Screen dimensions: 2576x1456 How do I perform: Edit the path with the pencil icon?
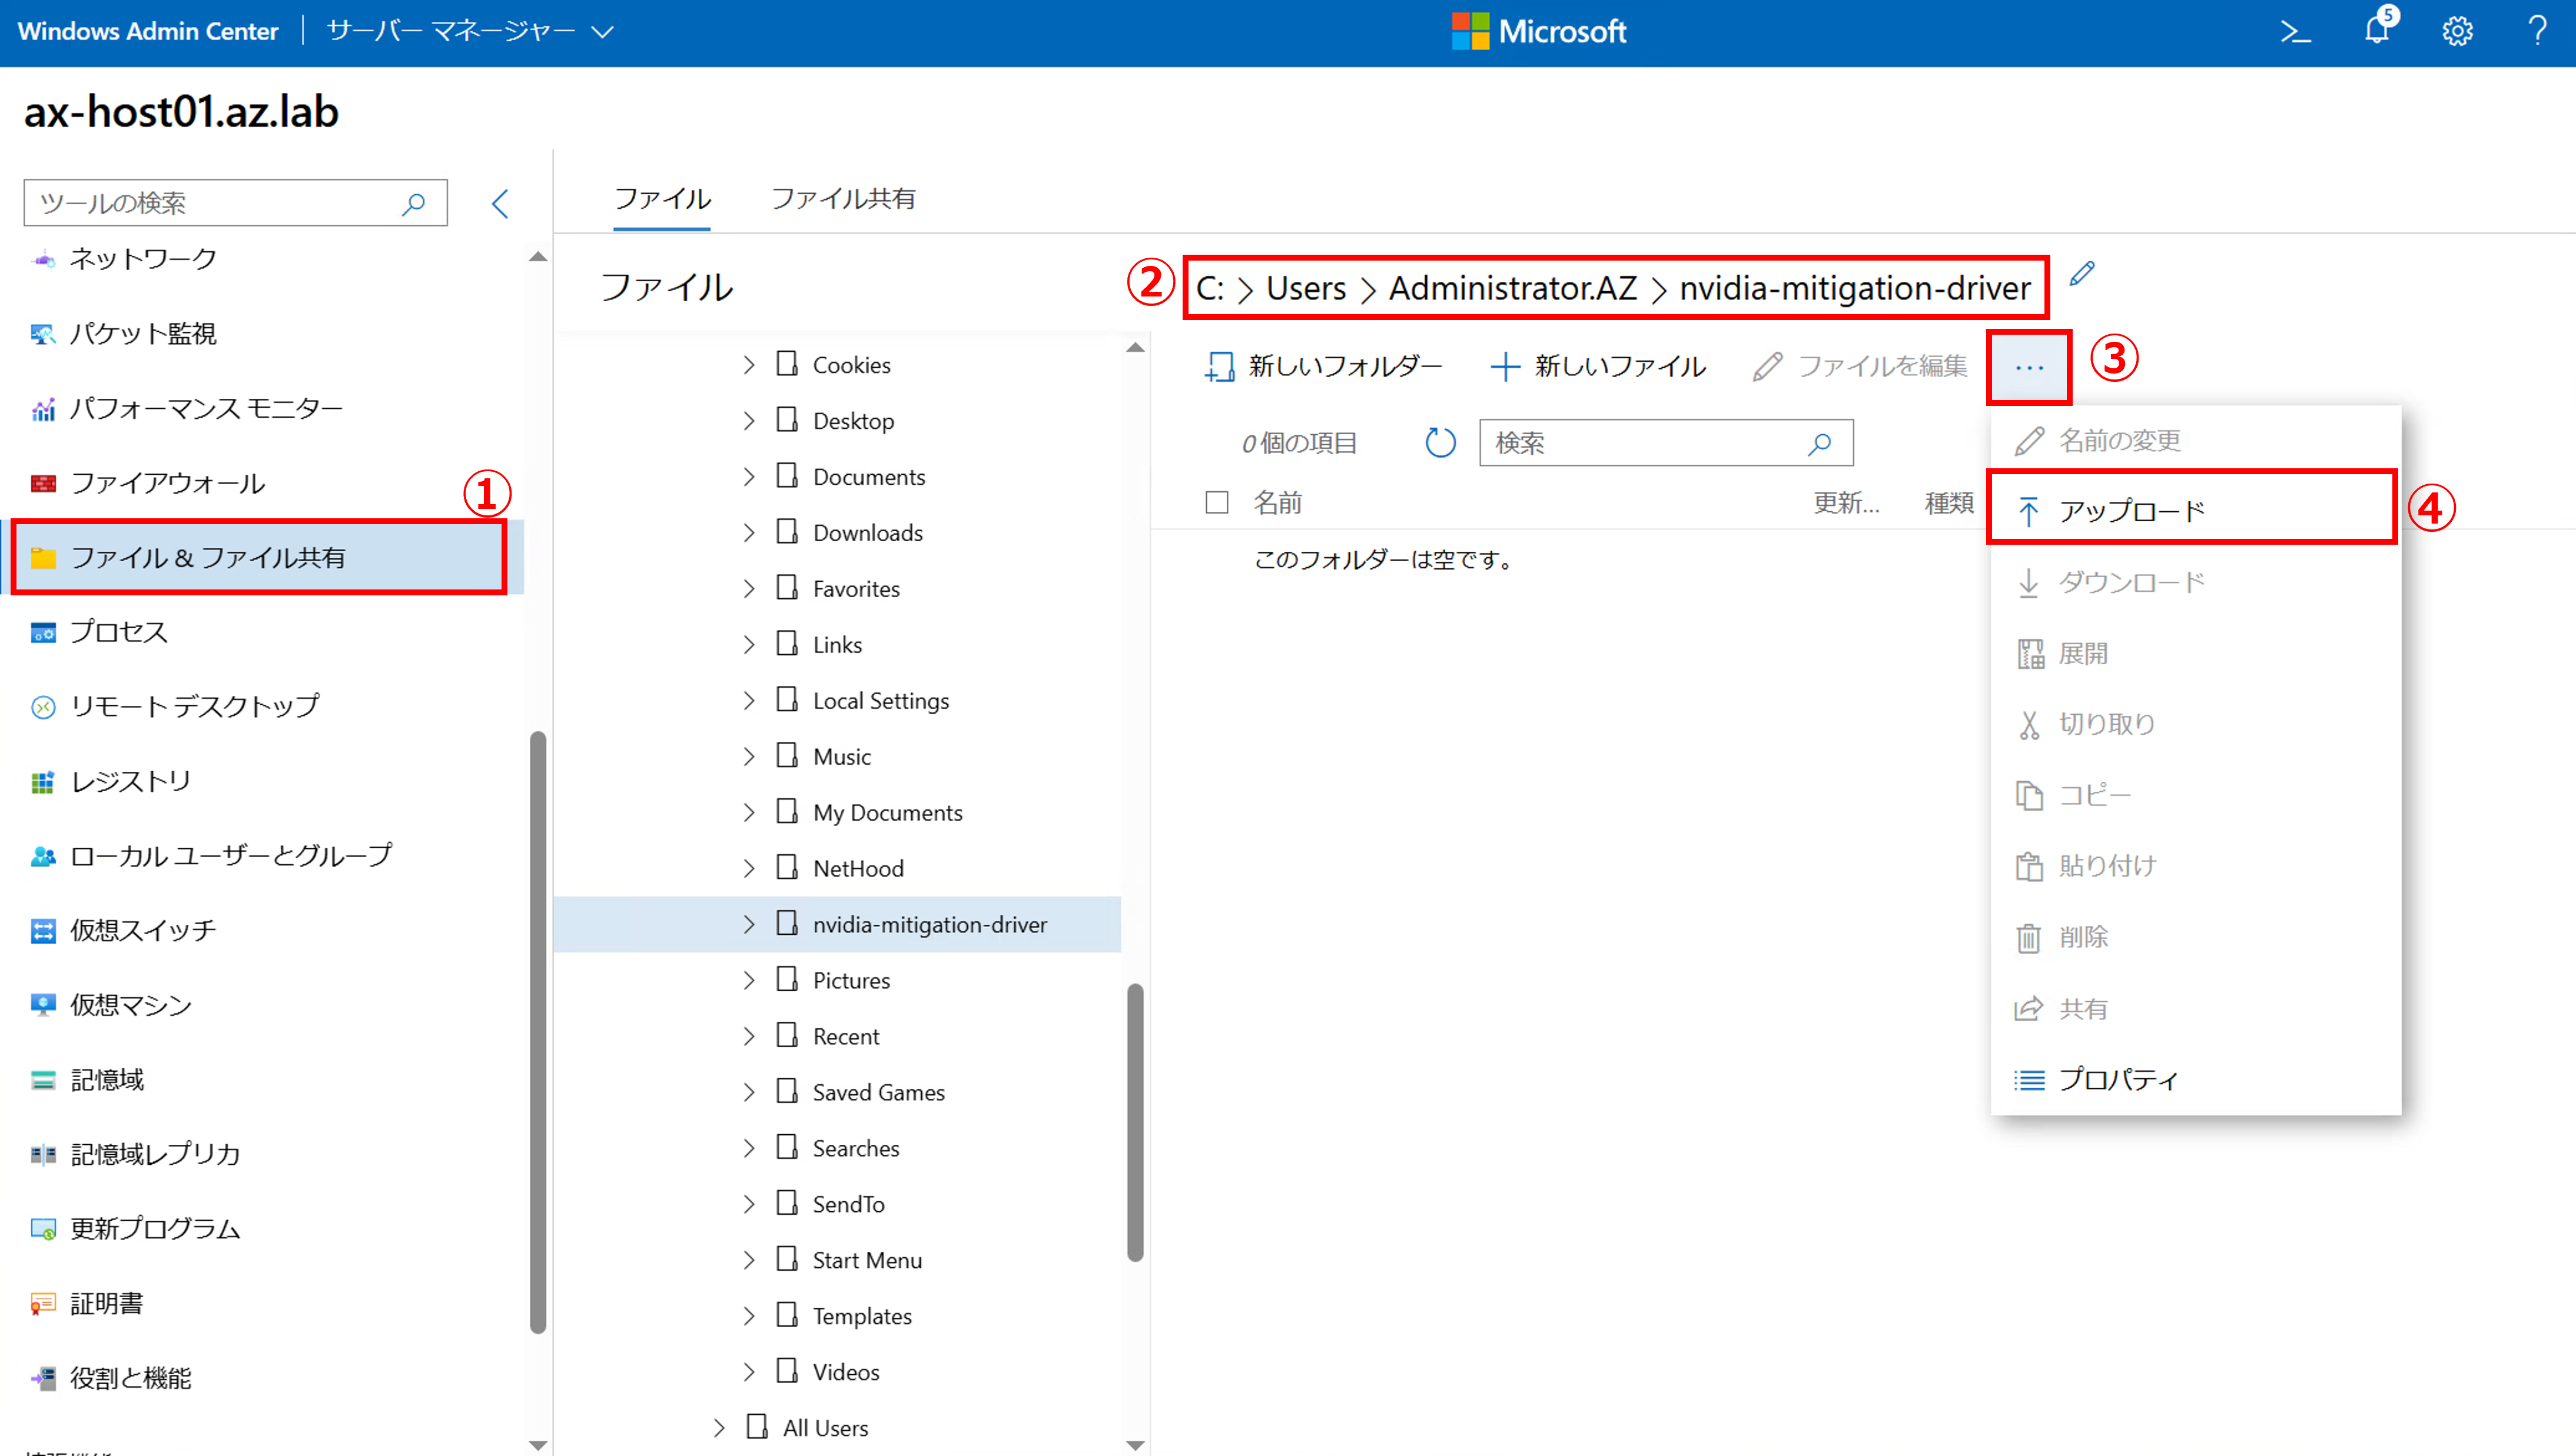[2083, 273]
